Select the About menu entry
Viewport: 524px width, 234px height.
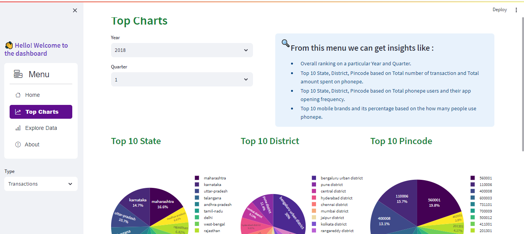pos(32,144)
